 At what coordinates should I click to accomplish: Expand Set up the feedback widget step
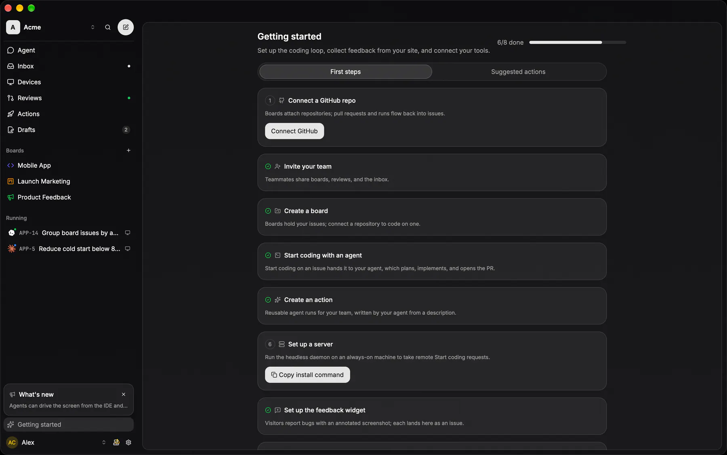[x=432, y=416]
